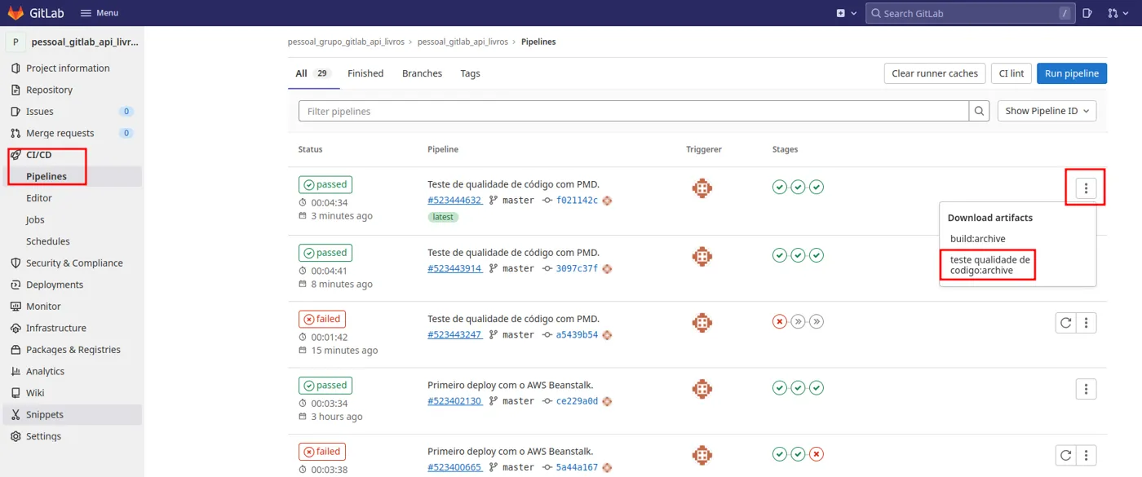This screenshot has height=477, width=1142.
Task: Open artifacts menu for pipeline #523402130
Action: (1086, 389)
